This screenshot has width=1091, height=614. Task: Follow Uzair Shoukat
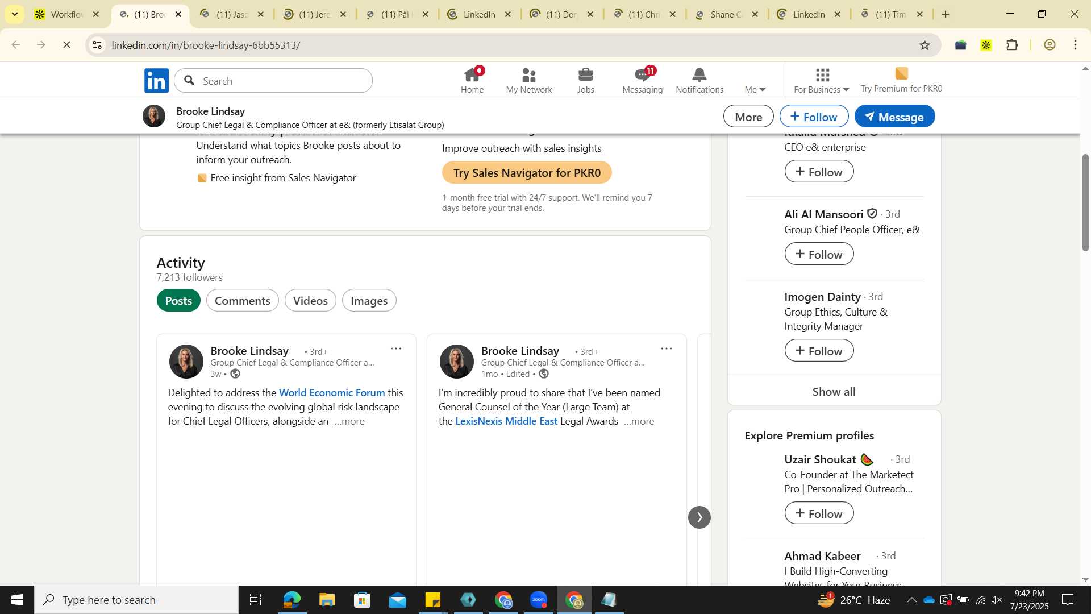click(819, 513)
